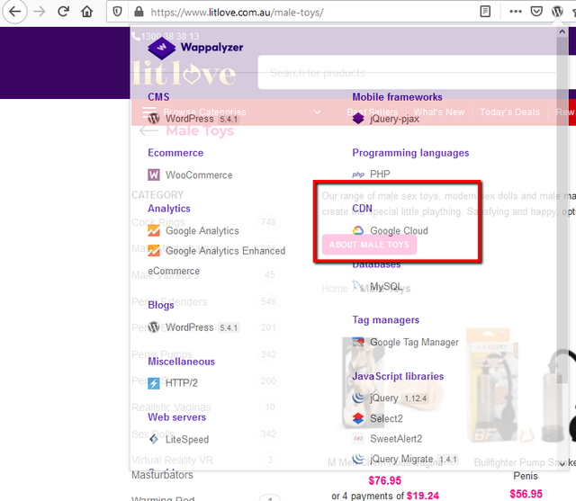Open the Miscellaneous category heading
This screenshot has width=576, height=501.
(181, 362)
